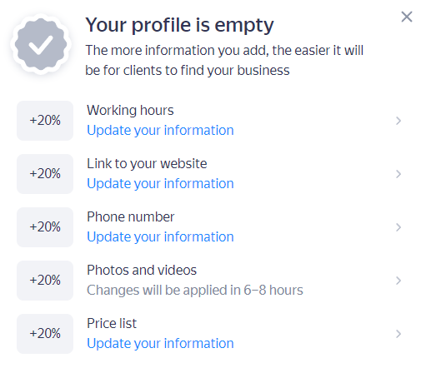The height and width of the screenshot is (368, 426).
Task: Select the Working hours item title
Action: coord(130,111)
